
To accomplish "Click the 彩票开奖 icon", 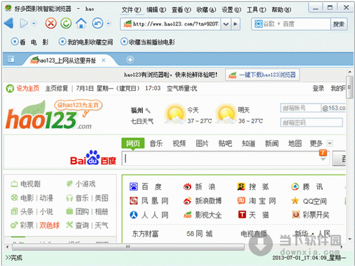I will tap(296, 215).
